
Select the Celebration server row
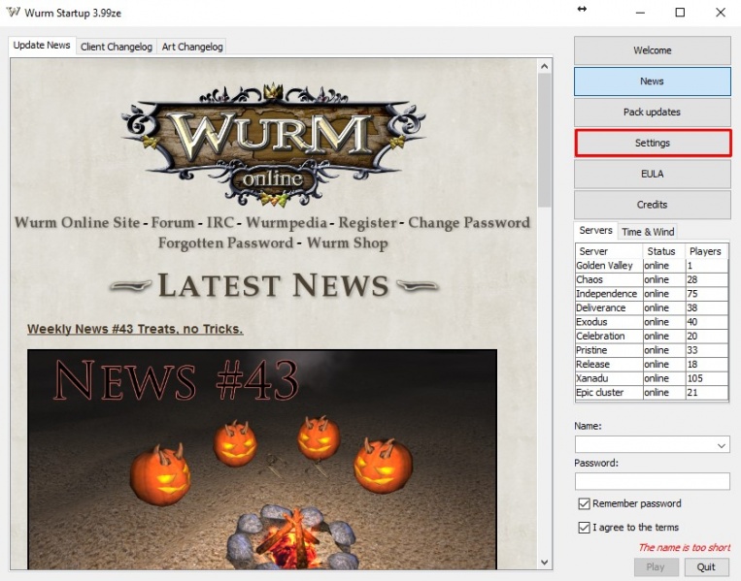coord(652,336)
